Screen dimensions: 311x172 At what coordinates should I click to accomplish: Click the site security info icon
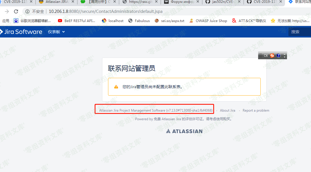pos(27,11)
